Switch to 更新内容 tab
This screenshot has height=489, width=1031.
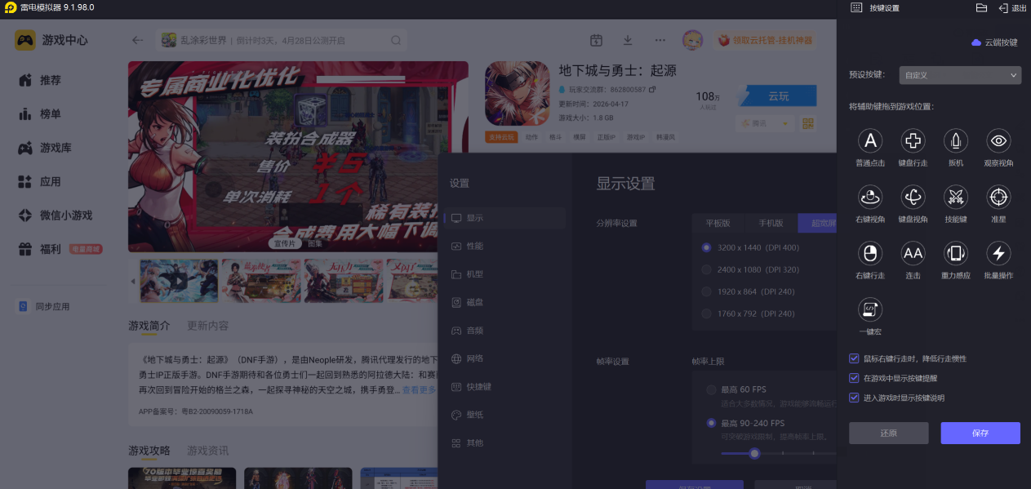(x=207, y=326)
